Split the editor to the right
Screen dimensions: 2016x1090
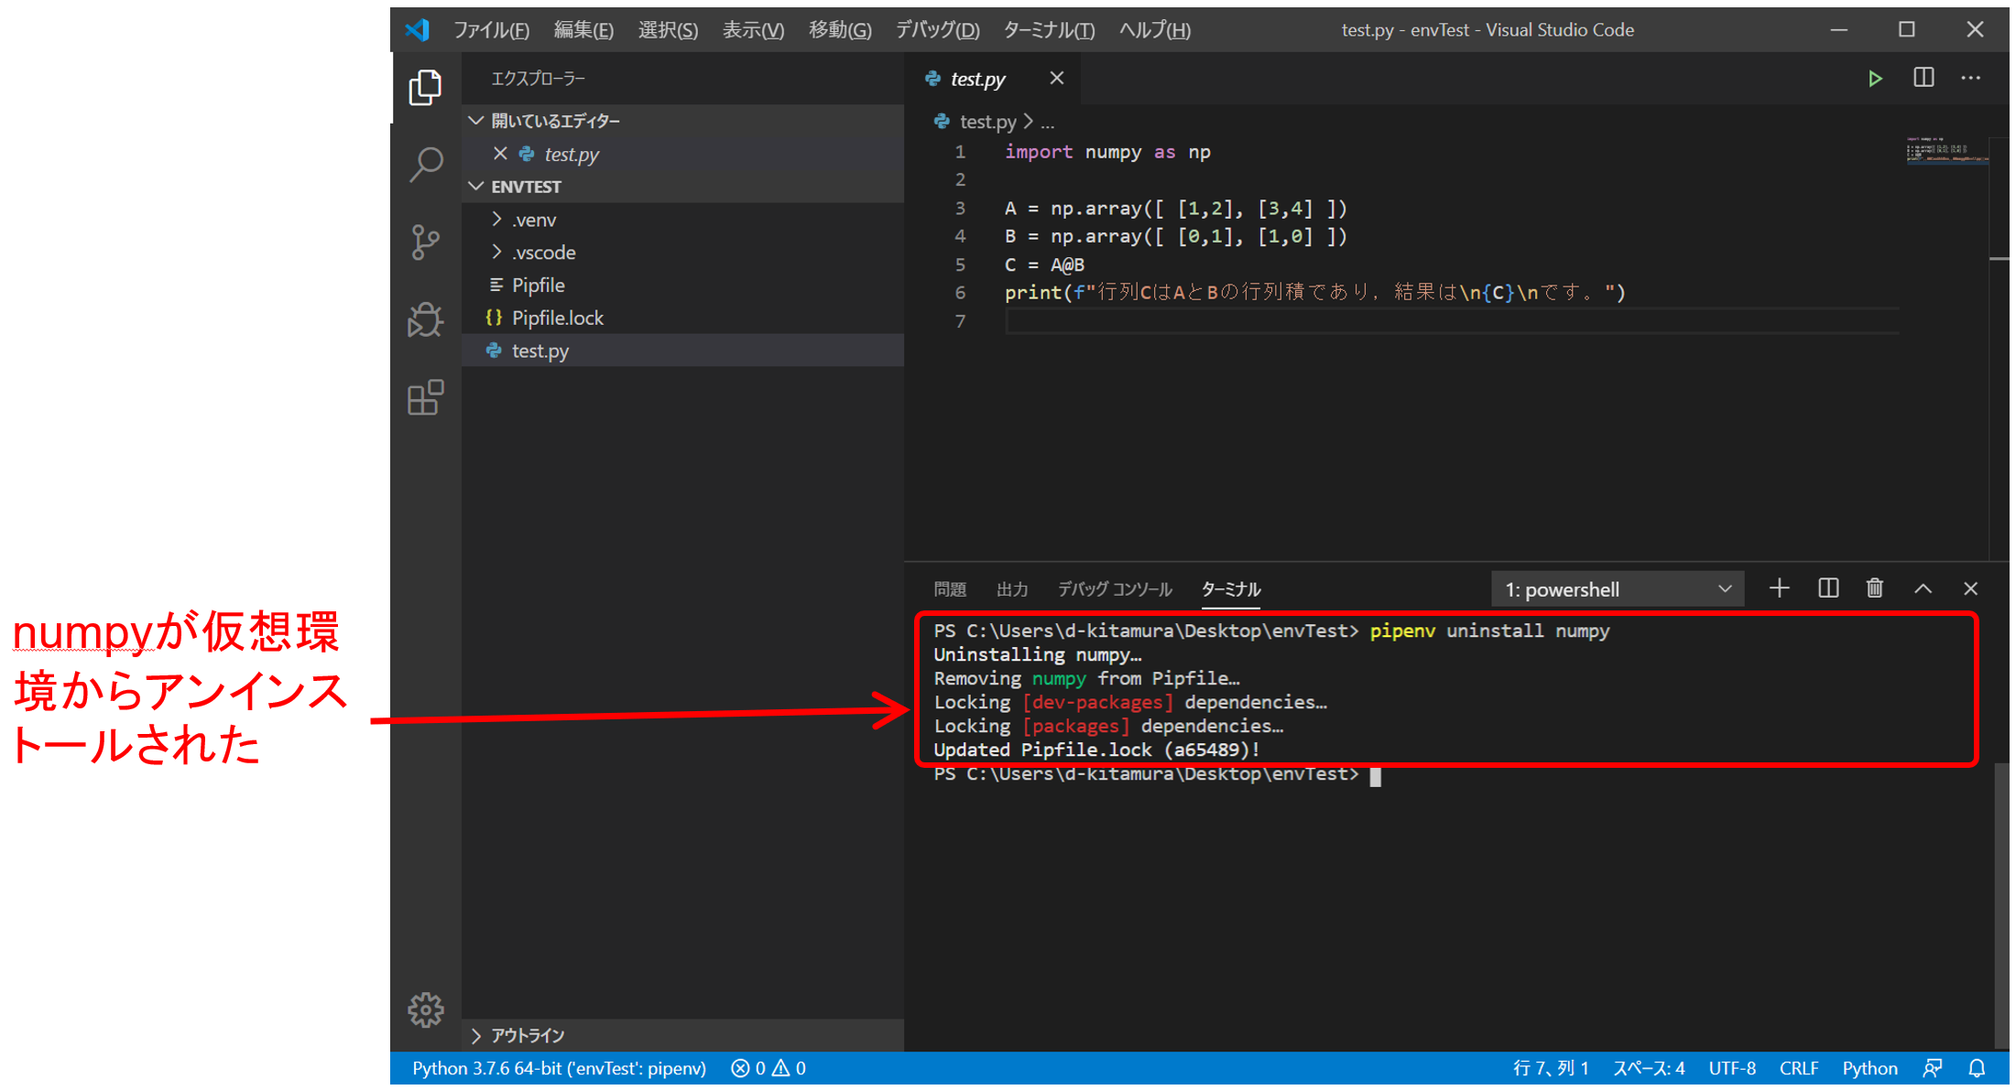pos(1923,79)
